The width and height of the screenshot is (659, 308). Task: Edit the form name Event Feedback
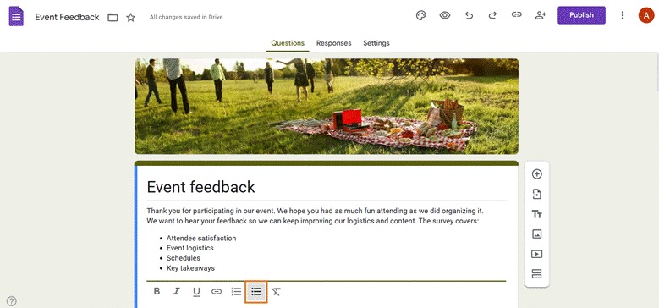pos(67,17)
